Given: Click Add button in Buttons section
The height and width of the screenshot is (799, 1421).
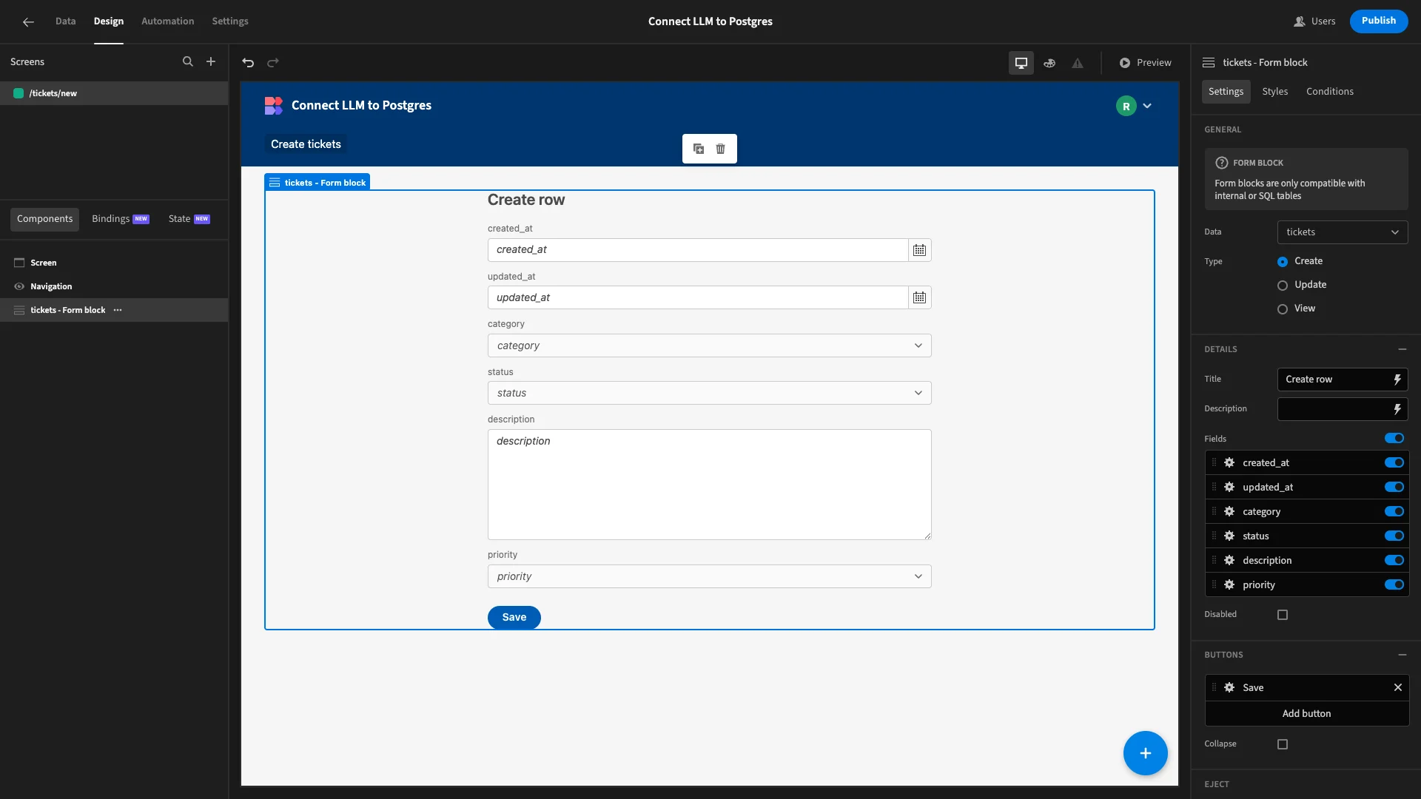Looking at the screenshot, I should tap(1306, 714).
